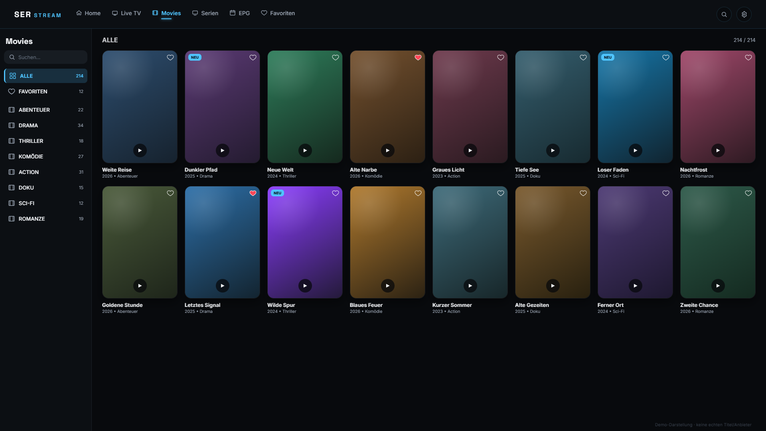
Task: Play the movie Tiefe See
Action: coord(553,150)
